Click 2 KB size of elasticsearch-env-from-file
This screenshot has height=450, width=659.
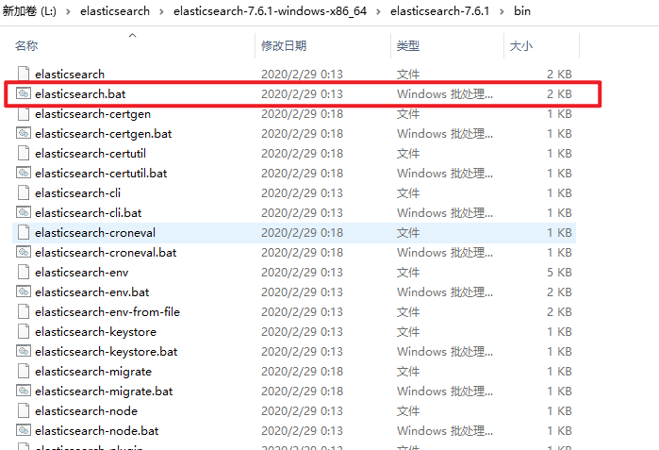(559, 312)
